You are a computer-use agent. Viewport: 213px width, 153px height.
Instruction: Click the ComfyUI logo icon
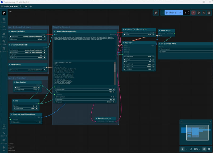coord(4,13)
